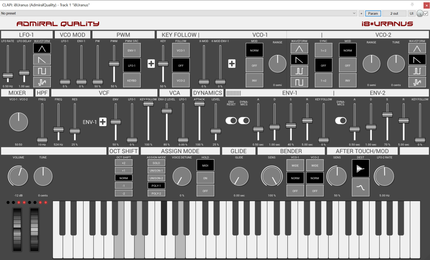Toggle the plugin bypass checkbox in title bar
This screenshot has width=430, height=260.
coord(426,13)
